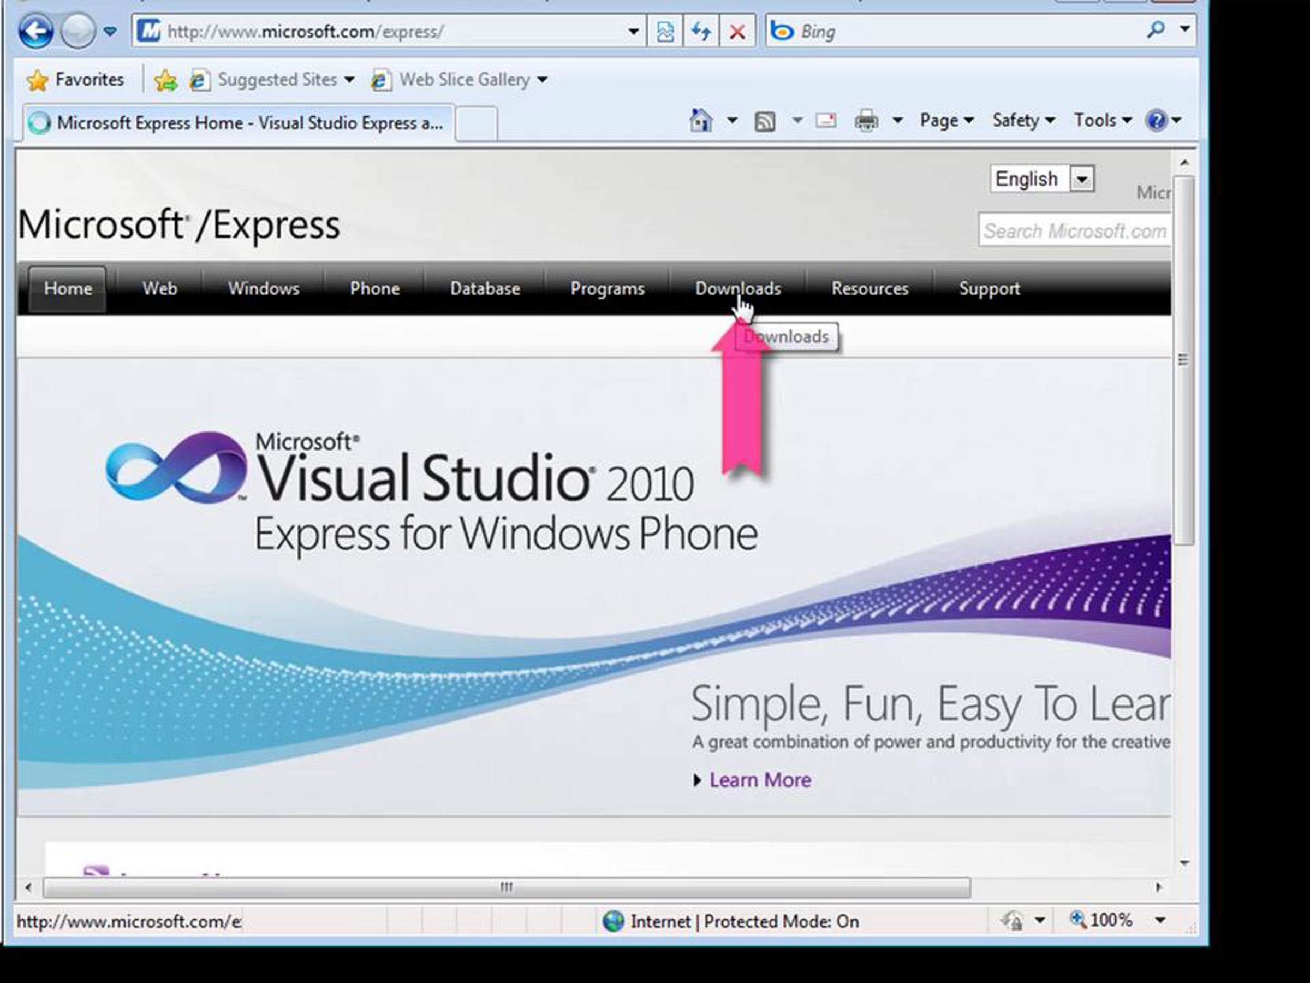1310x983 pixels.
Task: Open the Support navigation item
Action: pyautogui.click(x=990, y=288)
